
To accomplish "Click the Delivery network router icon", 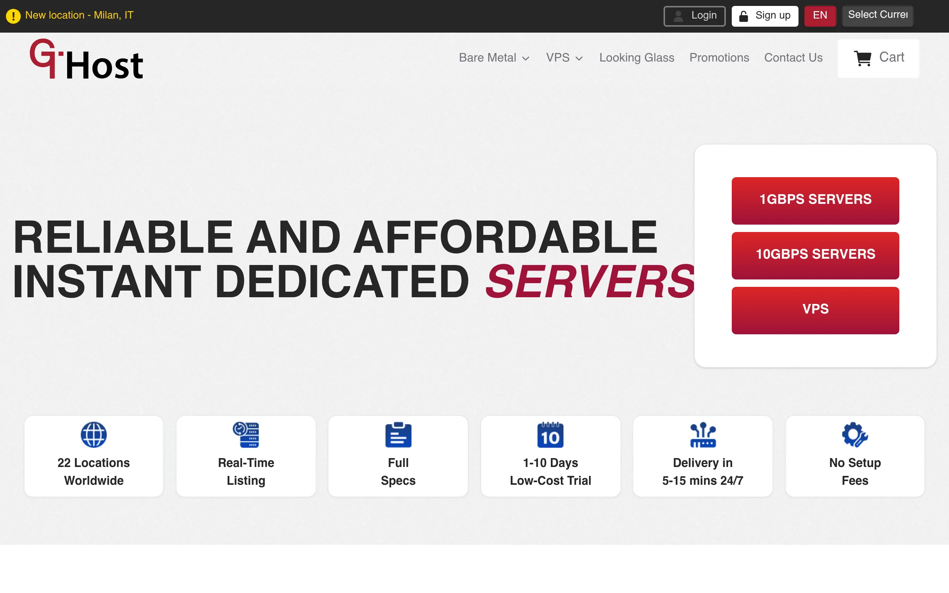I will tap(703, 434).
